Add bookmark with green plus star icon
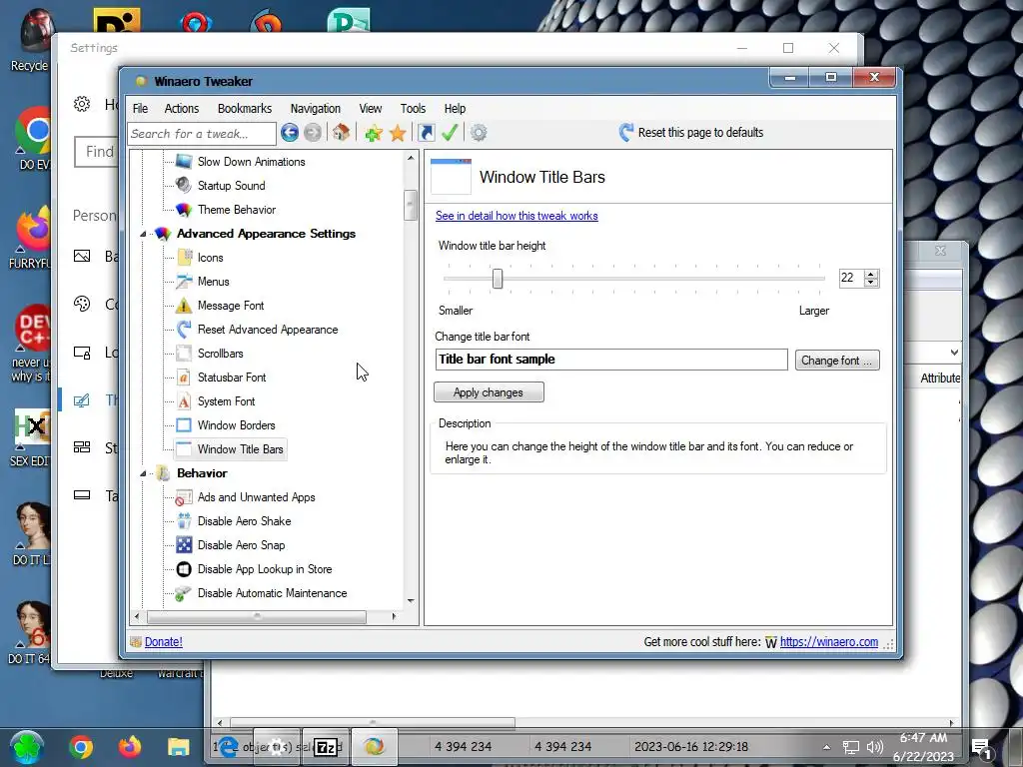This screenshot has height=767, width=1023. 374,133
